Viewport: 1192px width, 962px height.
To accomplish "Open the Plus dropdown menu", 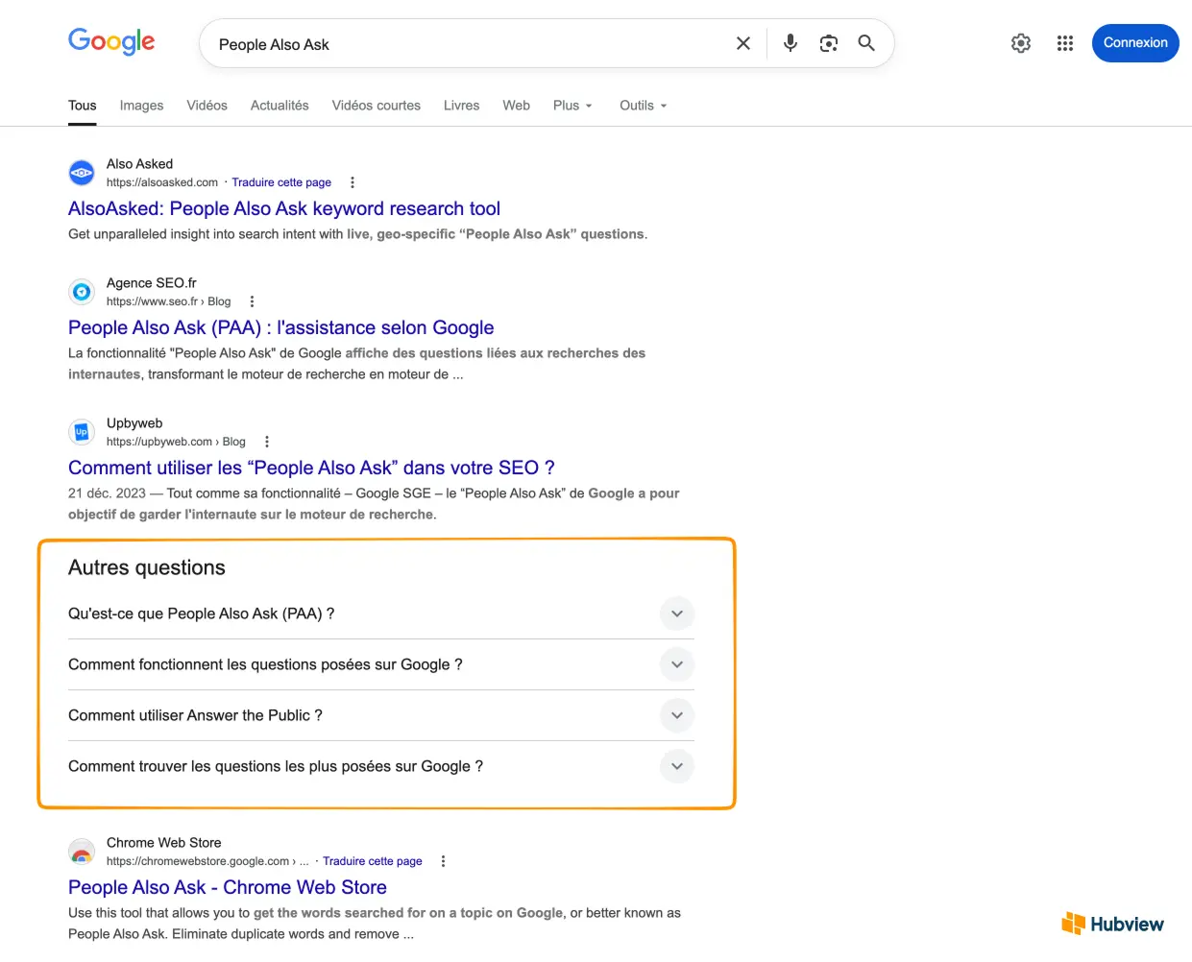I will (573, 106).
